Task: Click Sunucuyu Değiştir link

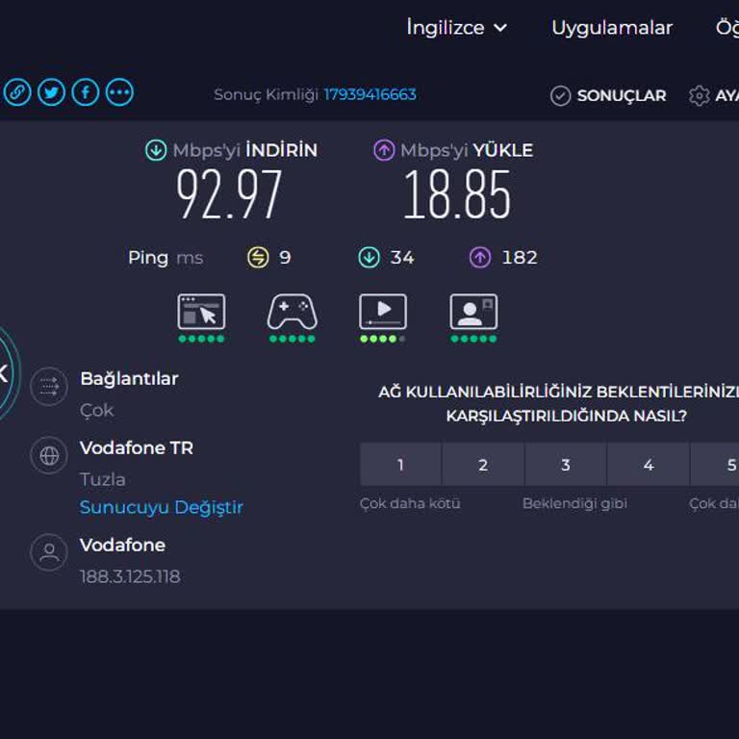Action: [x=162, y=507]
